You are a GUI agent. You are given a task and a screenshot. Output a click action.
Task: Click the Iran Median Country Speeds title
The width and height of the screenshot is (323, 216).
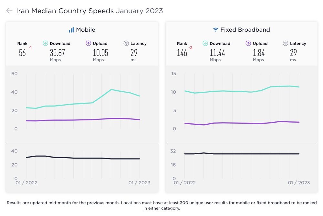pos(65,11)
